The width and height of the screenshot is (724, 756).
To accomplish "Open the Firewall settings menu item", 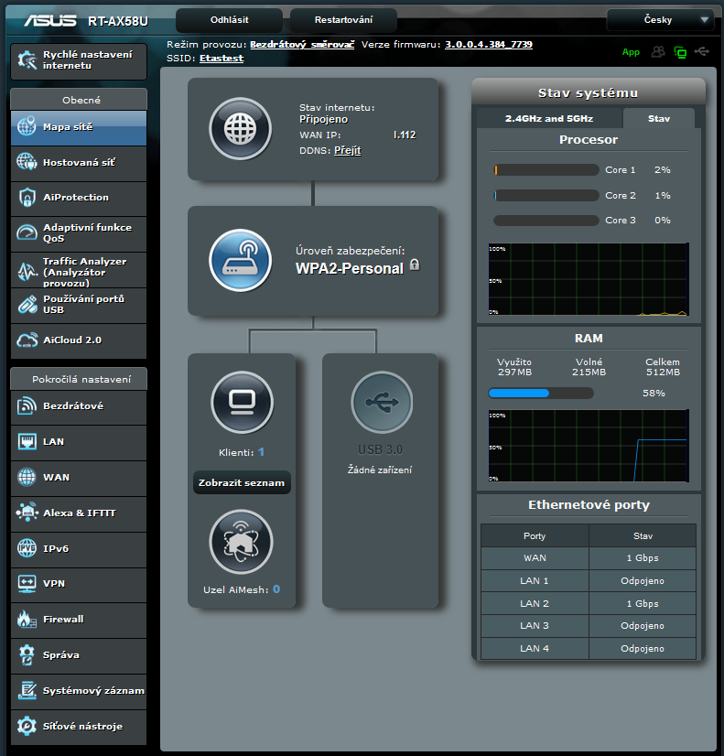I will point(78,620).
